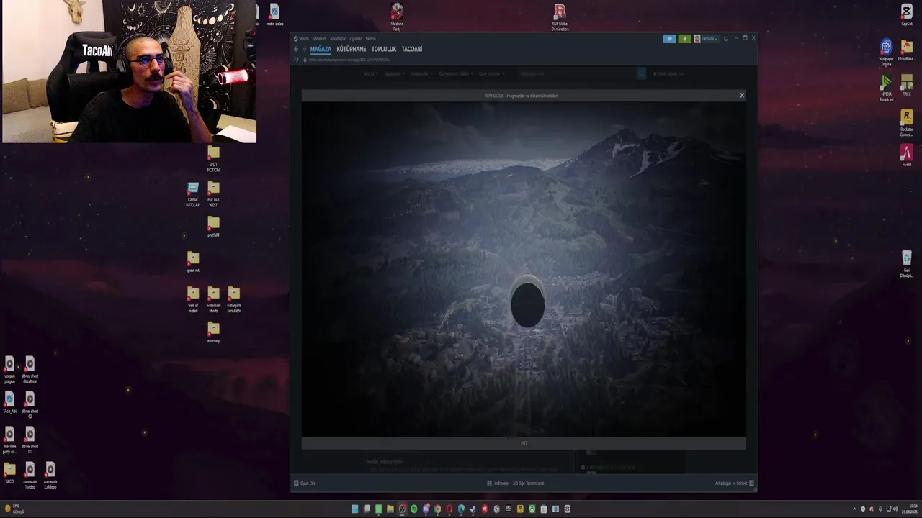Open Spotify from the taskbar
922x518 pixels.
413,509
